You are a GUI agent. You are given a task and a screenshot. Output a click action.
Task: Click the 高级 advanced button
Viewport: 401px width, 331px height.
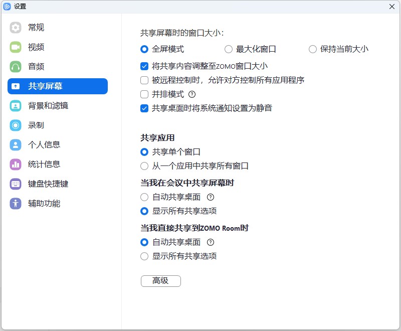pos(160,281)
